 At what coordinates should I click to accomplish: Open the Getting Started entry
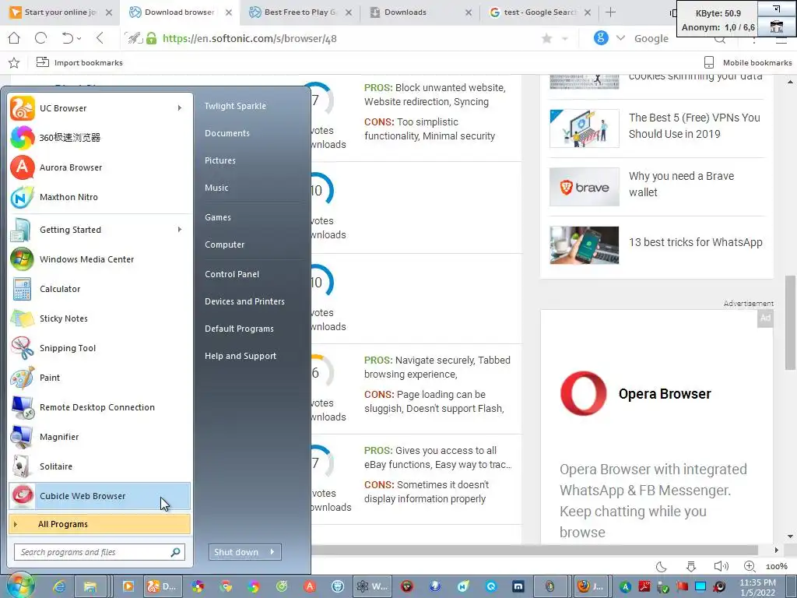[100, 230]
